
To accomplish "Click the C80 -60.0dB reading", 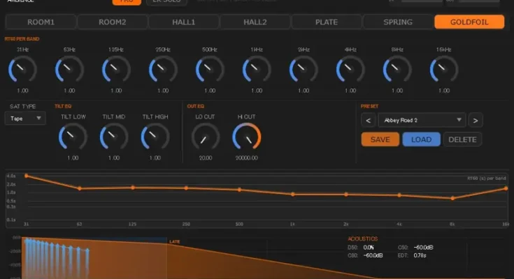I will click(x=365, y=255).
